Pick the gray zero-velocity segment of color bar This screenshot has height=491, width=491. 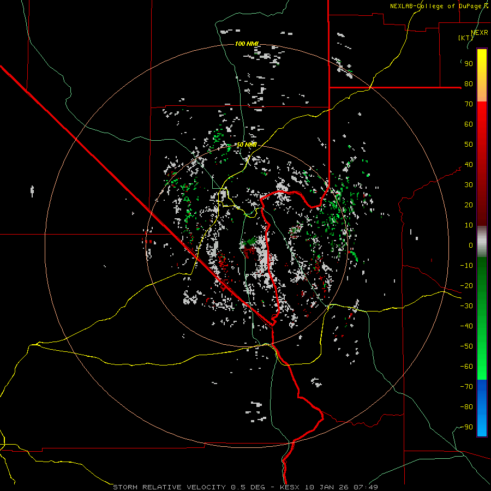coord(482,242)
